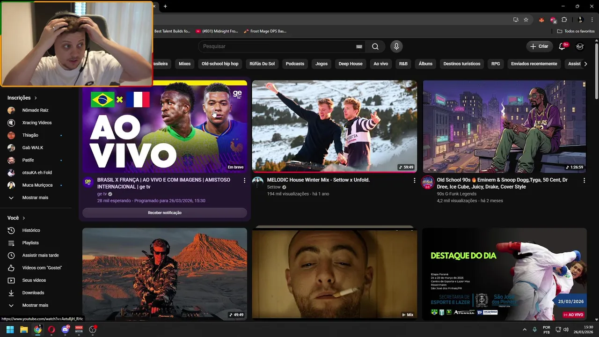The height and width of the screenshot is (337, 599).
Task: Click the volume speaker tray icon
Action: [x=566, y=330]
